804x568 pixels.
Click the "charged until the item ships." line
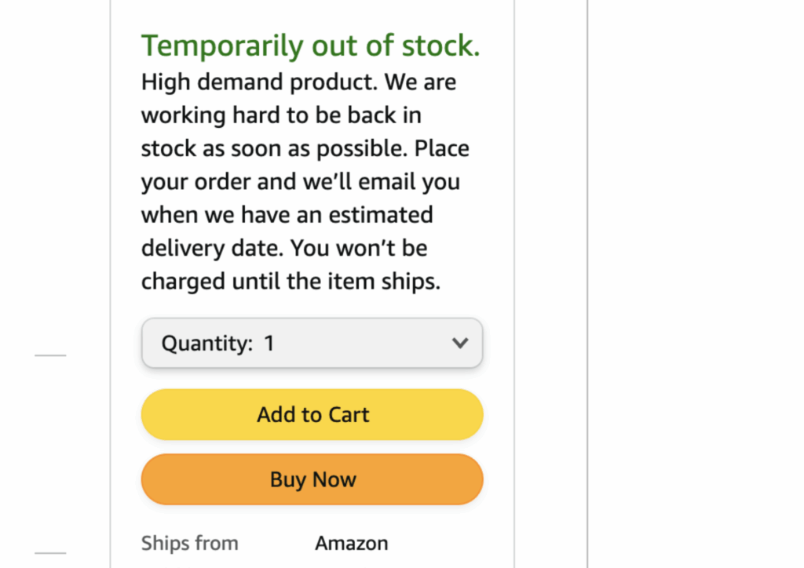coord(291,281)
